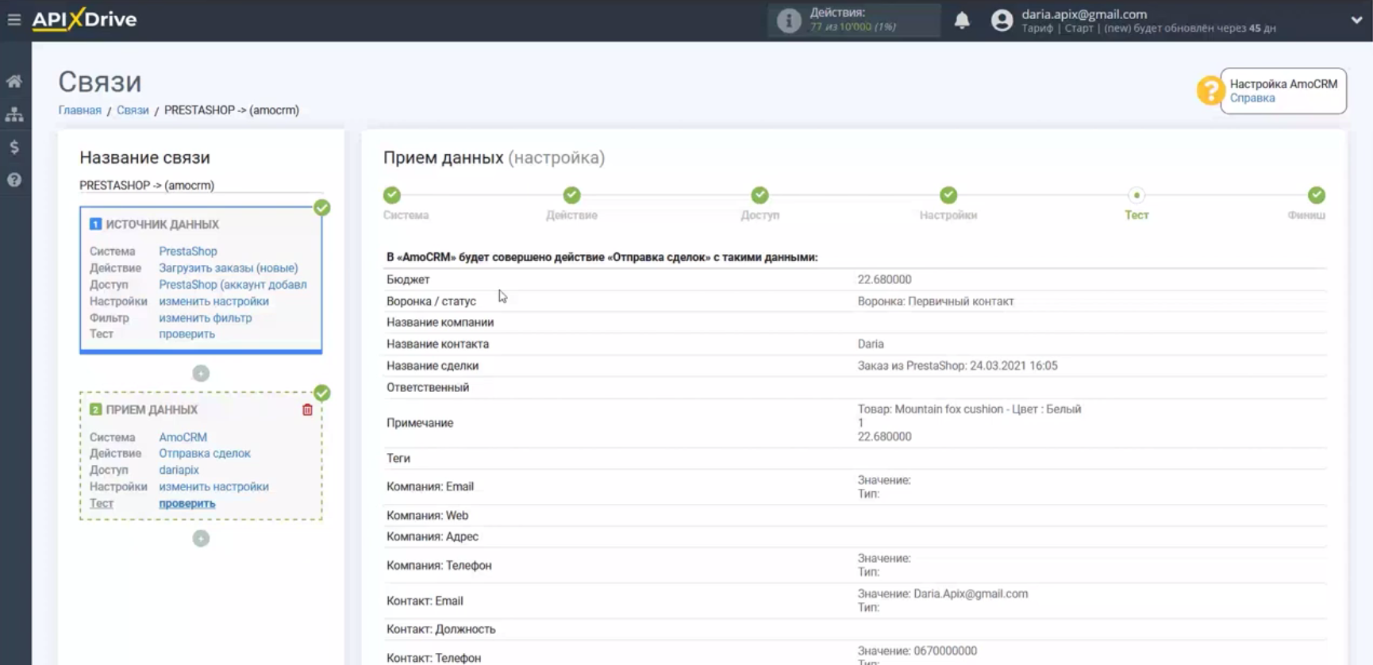Viewport: 1373px width, 665px height.
Task: Click the Контакт: Должность row label
Action: (441, 629)
